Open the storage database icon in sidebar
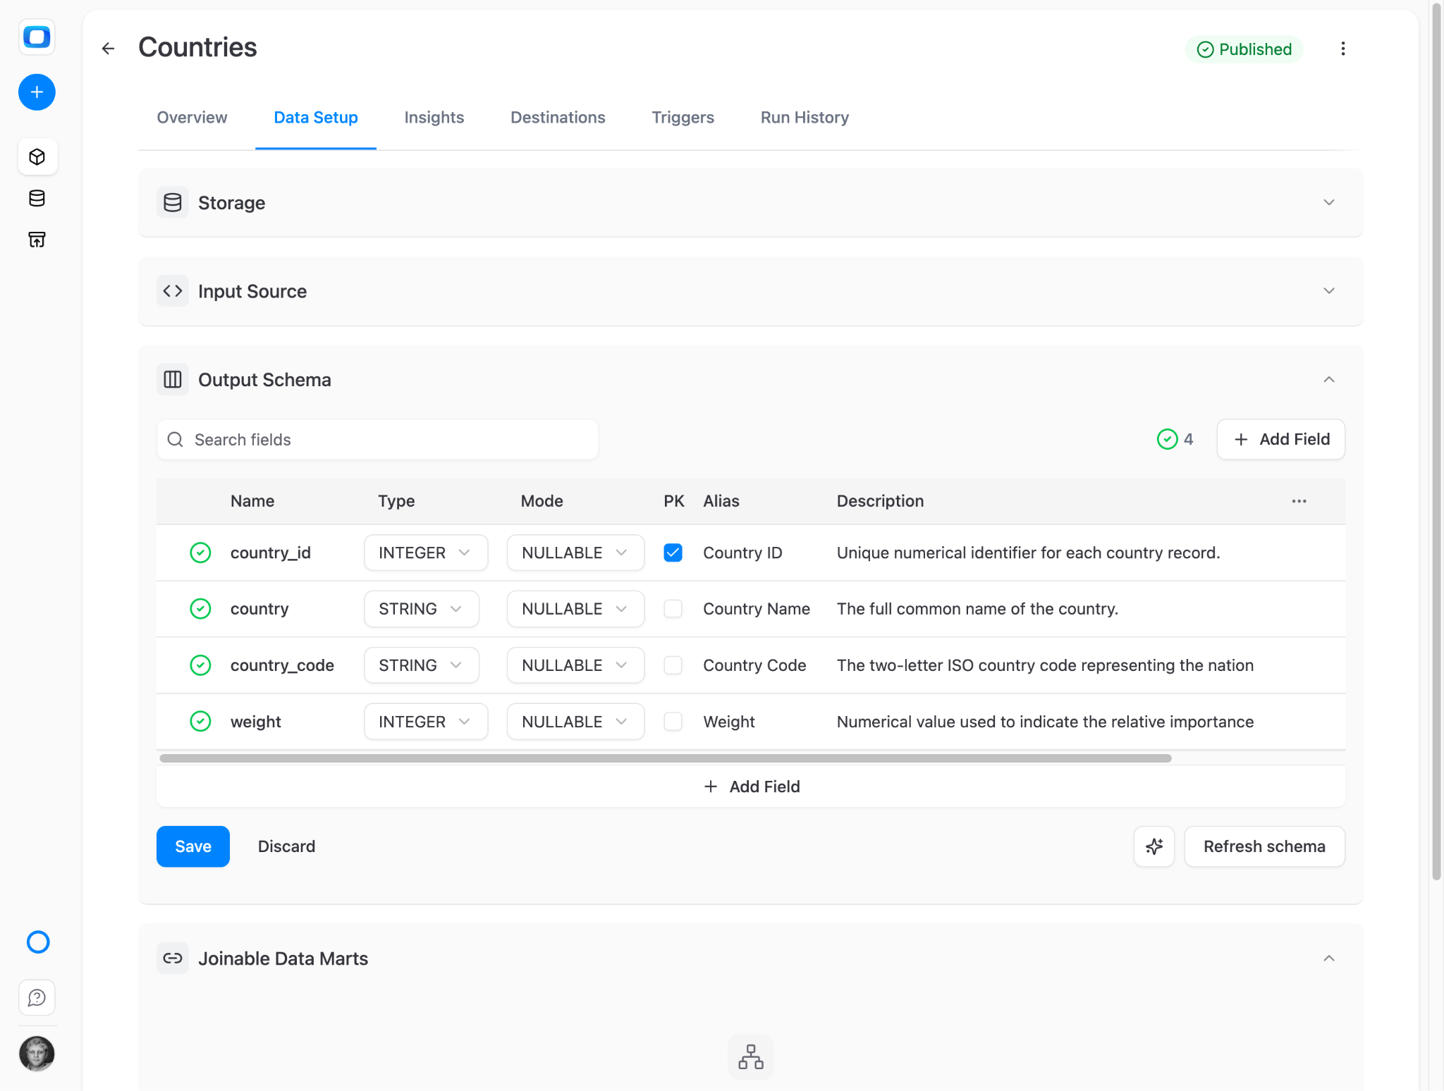This screenshot has width=1444, height=1091. coord(37,199)
